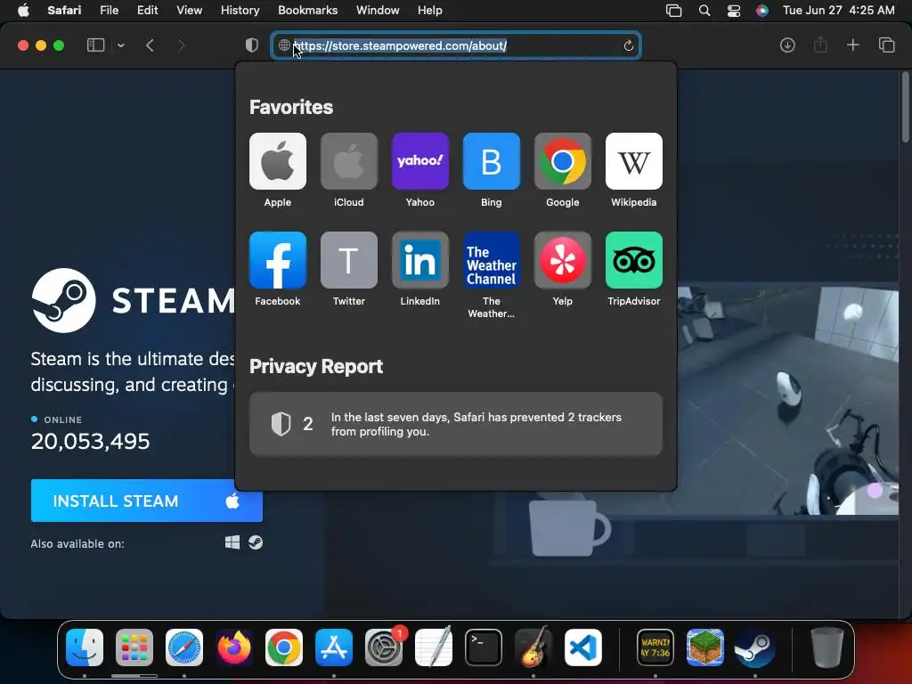Open the Edit menu
The image size is (912, 684).
[x=147, y=11]
